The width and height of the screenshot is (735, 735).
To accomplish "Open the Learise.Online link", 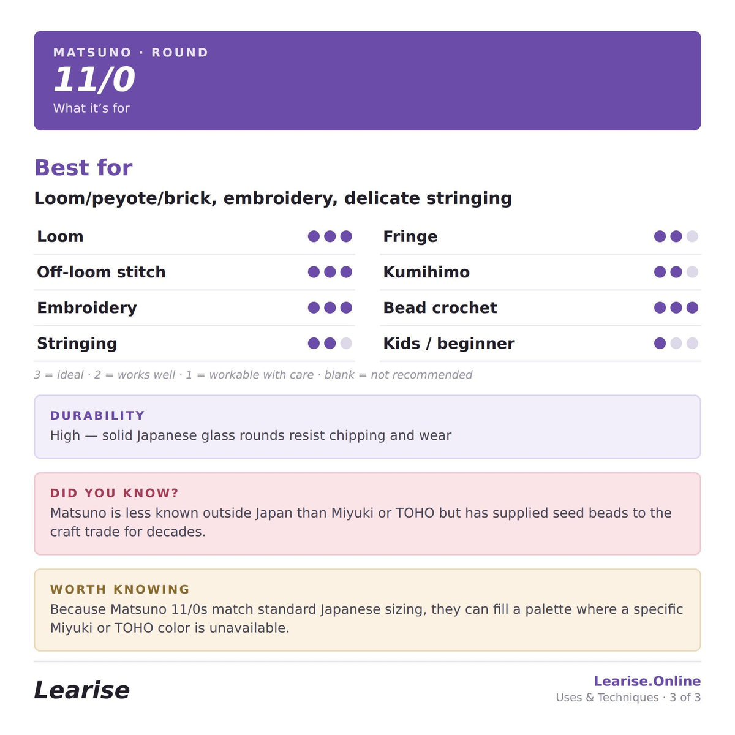I will (x=647, y=681).
